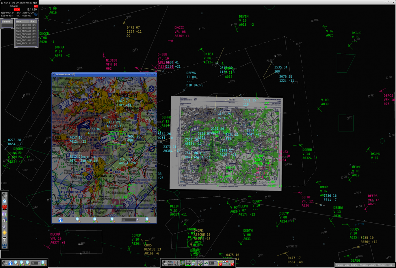The width and height of the screenshot is (396, 268).
Task: Click the purple T text label icon
Action: pos(5,214)
